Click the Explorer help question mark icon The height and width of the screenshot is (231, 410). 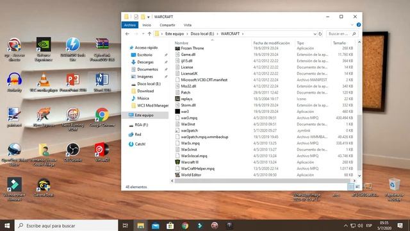[x=359, y=25]
